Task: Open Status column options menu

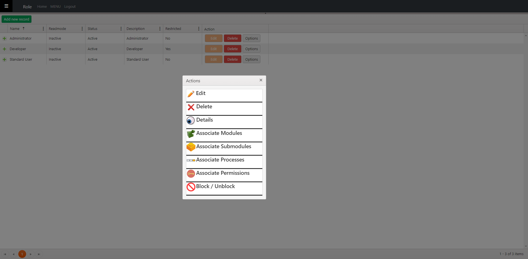Action: coord(121,29)
